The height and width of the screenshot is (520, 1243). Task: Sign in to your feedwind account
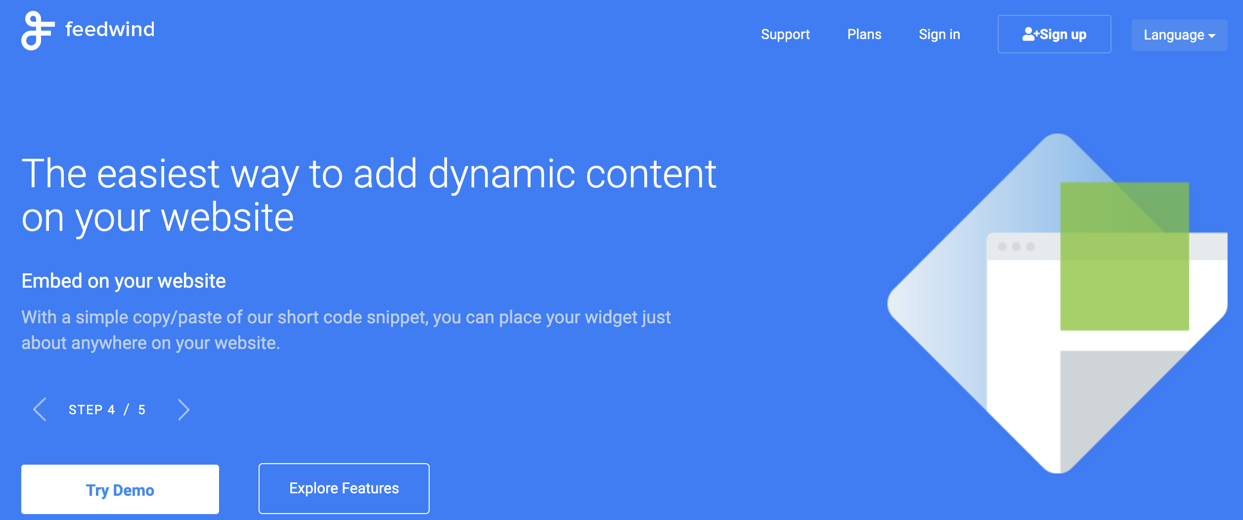(939, 34)
